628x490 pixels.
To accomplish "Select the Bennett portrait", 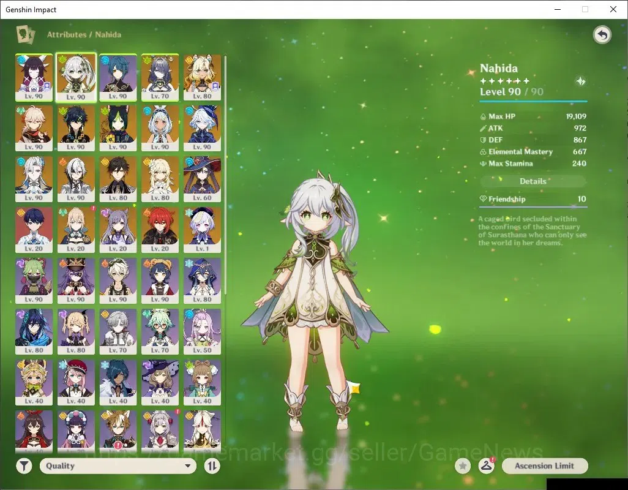I will [118, 281].
